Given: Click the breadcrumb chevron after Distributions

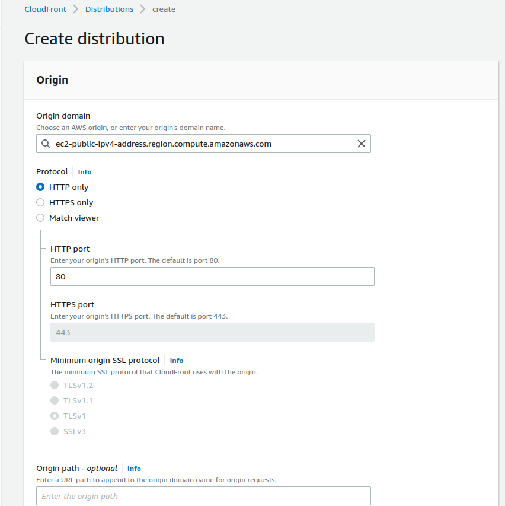Looking at the screenshot, I should (x=143, y=9).
